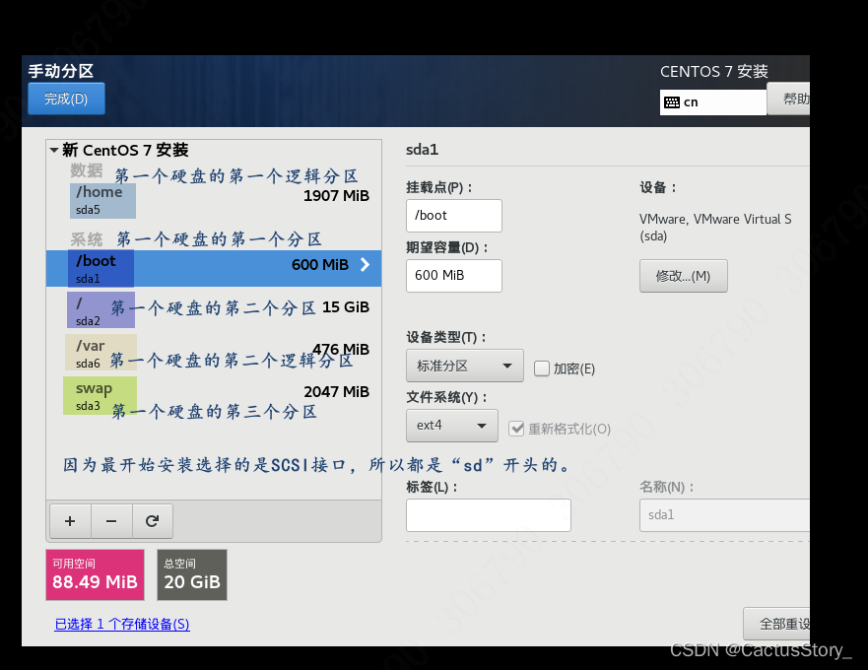The image size is (868, 670).
Task: Click the minus remove partition button
Action: click(111, 521)
